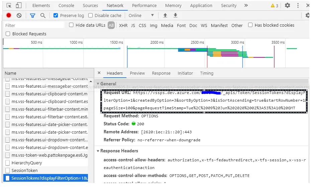The height and width of the screenshot is (187, 311).
Task: Filter requests by Media
Action: click(x=167, y=25)
